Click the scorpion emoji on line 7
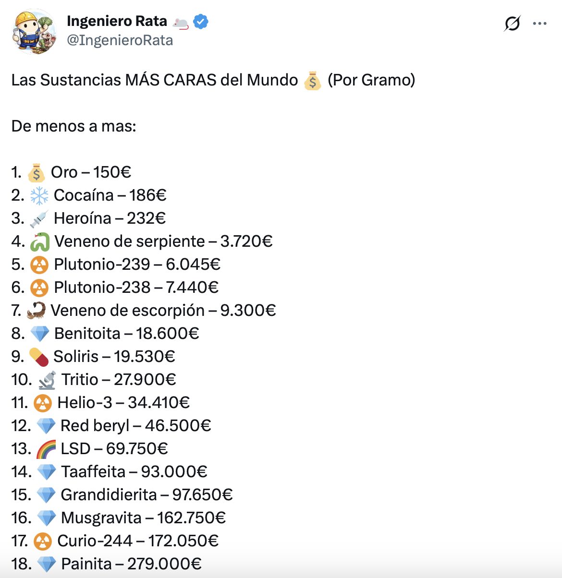Image resolution: width=562 pixels, height=578 pixels. (37, 311)
